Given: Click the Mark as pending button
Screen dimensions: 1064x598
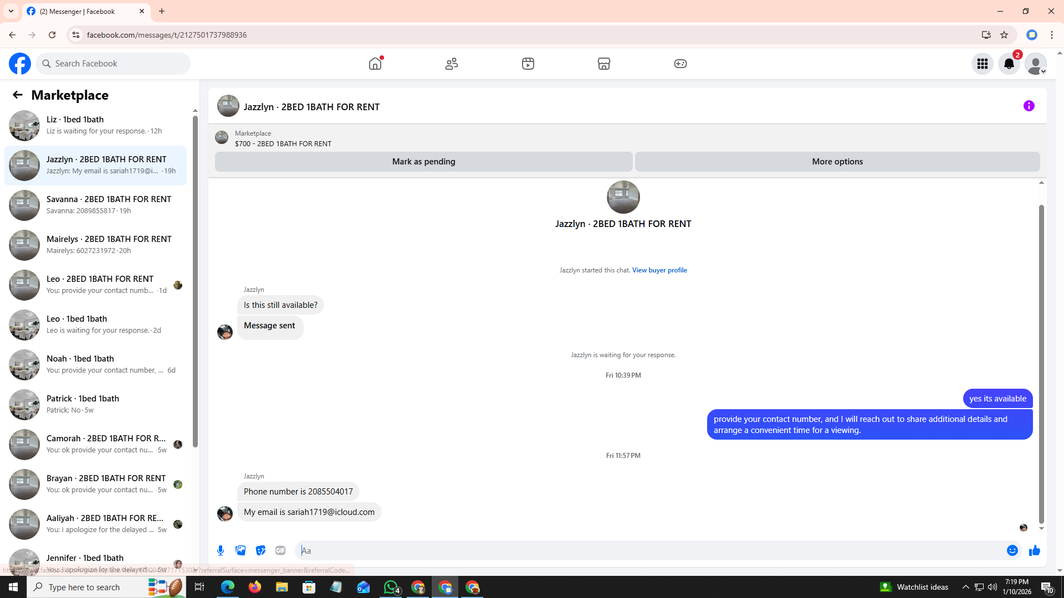Looking at the screenshot, I should 423,162.
